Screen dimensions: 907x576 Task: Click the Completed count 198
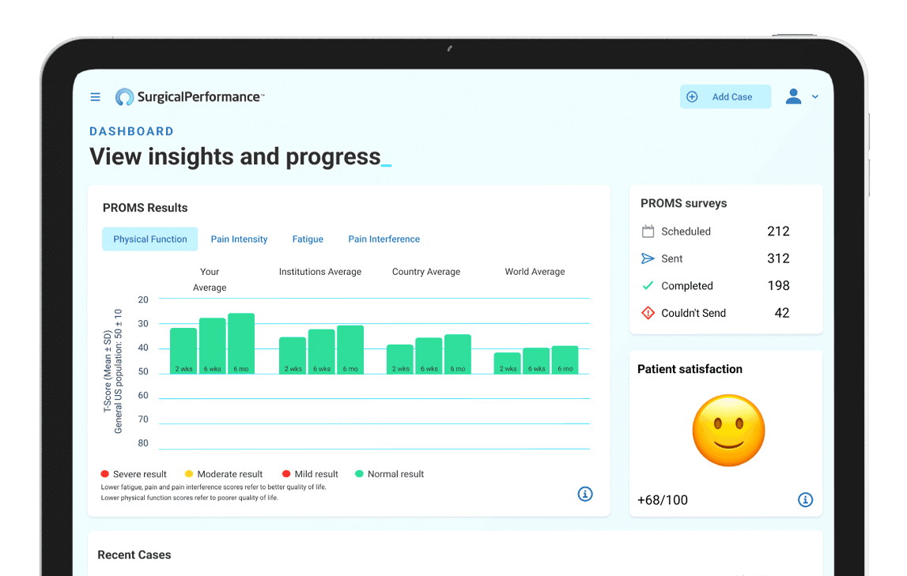[778, 285]
